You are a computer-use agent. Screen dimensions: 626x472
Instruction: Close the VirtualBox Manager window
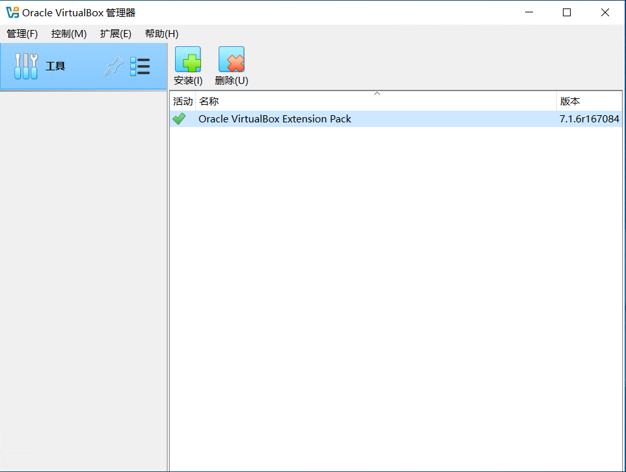pyautogui.click(x=605, y=12)
